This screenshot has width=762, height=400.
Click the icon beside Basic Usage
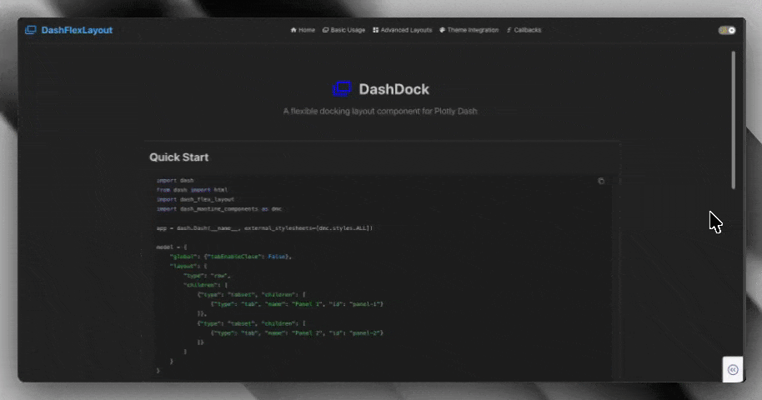click(x=326, y=30)
